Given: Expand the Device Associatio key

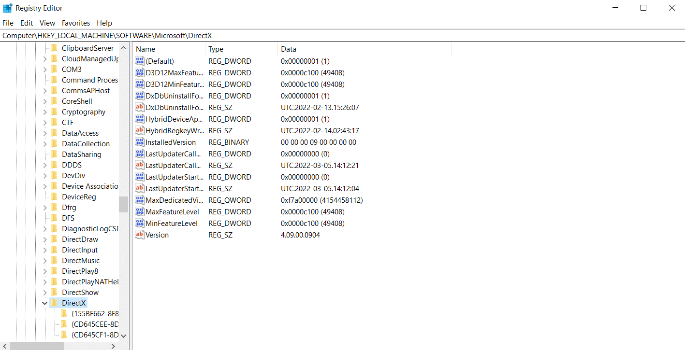Looking at the screenshot, I should click(45, 186).
